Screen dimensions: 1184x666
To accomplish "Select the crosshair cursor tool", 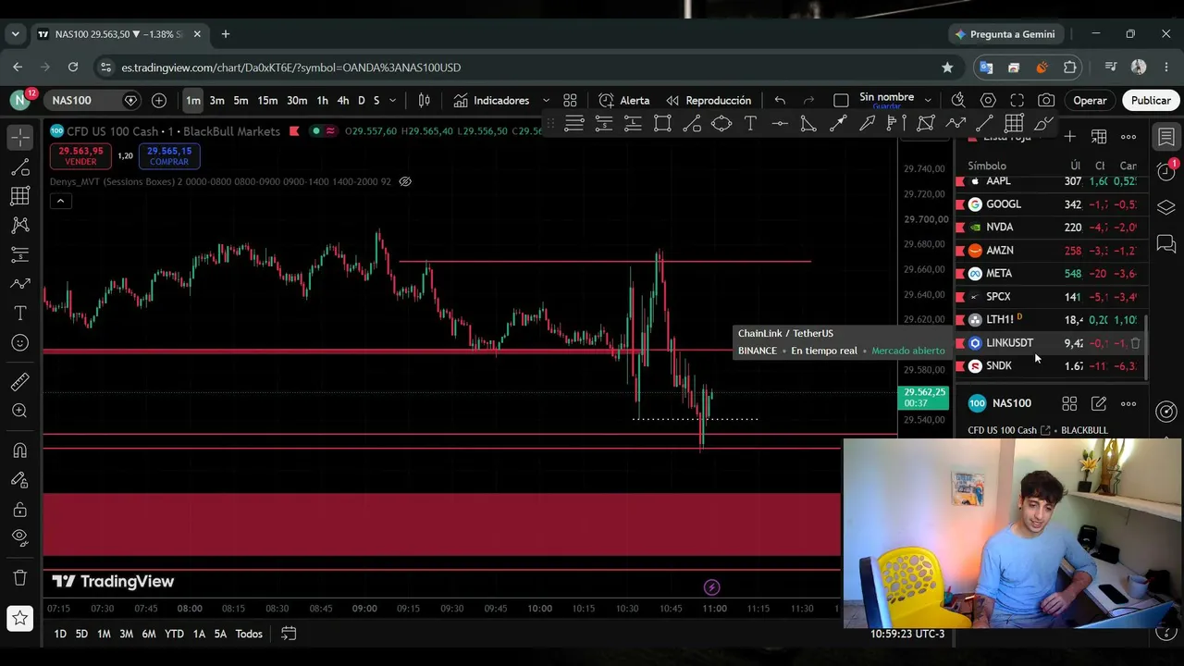I will [20, 137].
